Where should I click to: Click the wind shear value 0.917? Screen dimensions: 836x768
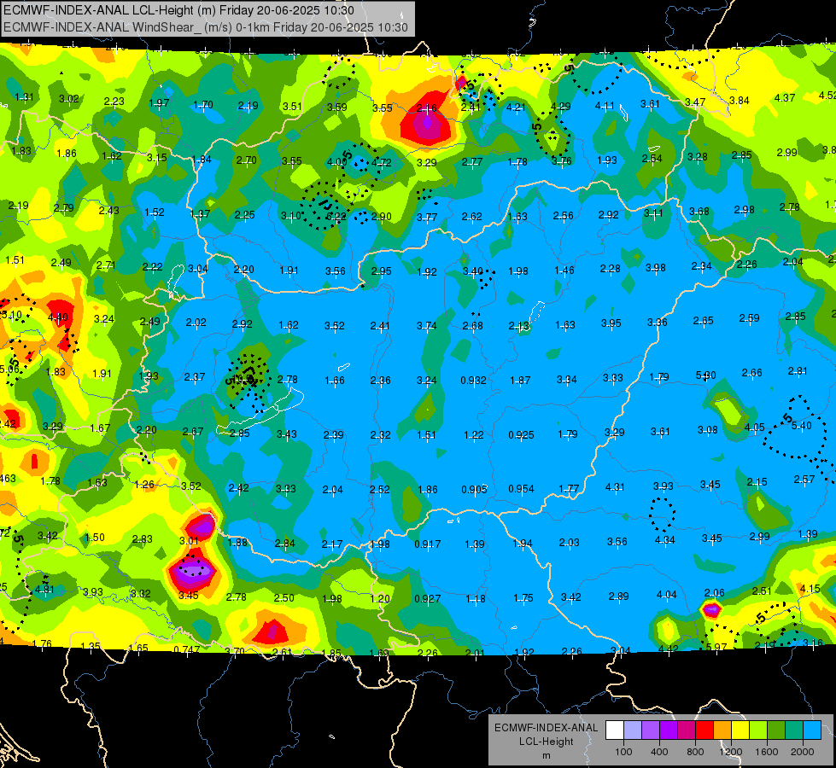tap(428, 544)
